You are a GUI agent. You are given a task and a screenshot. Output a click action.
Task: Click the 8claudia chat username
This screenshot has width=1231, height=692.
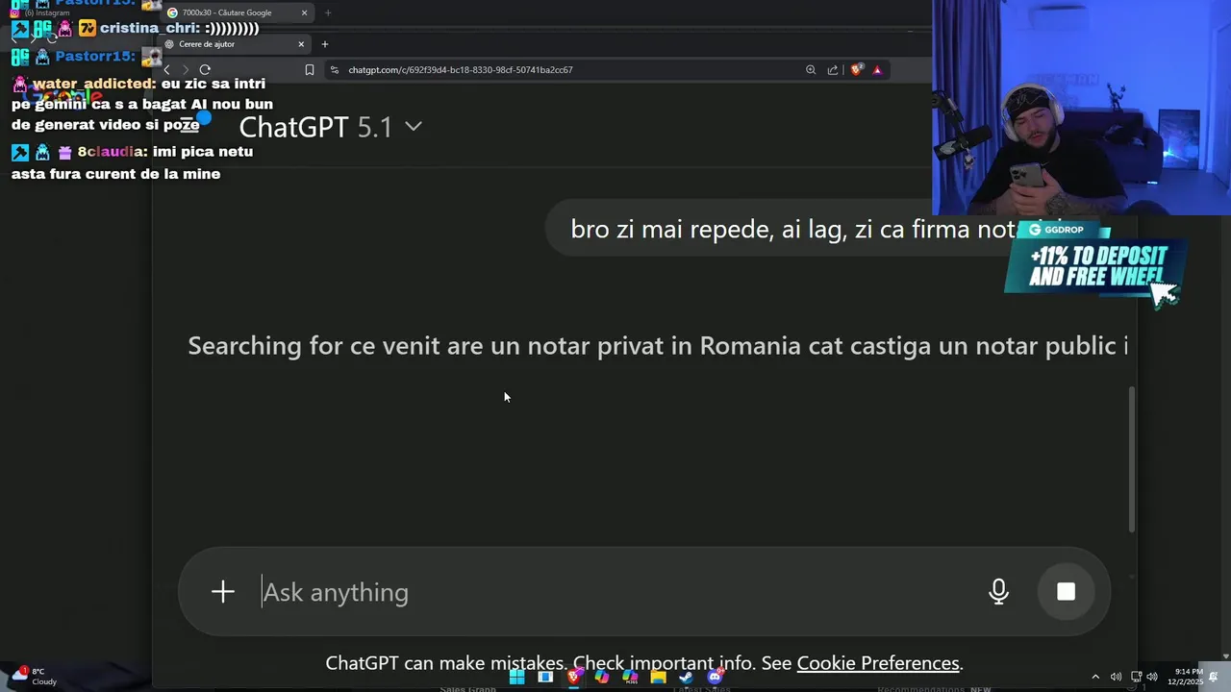pos(111,152)
